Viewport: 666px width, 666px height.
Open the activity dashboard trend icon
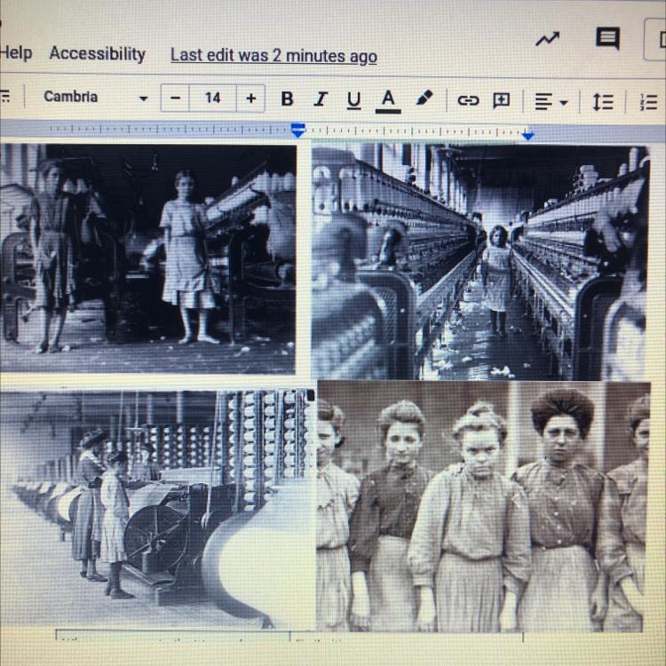547,39
